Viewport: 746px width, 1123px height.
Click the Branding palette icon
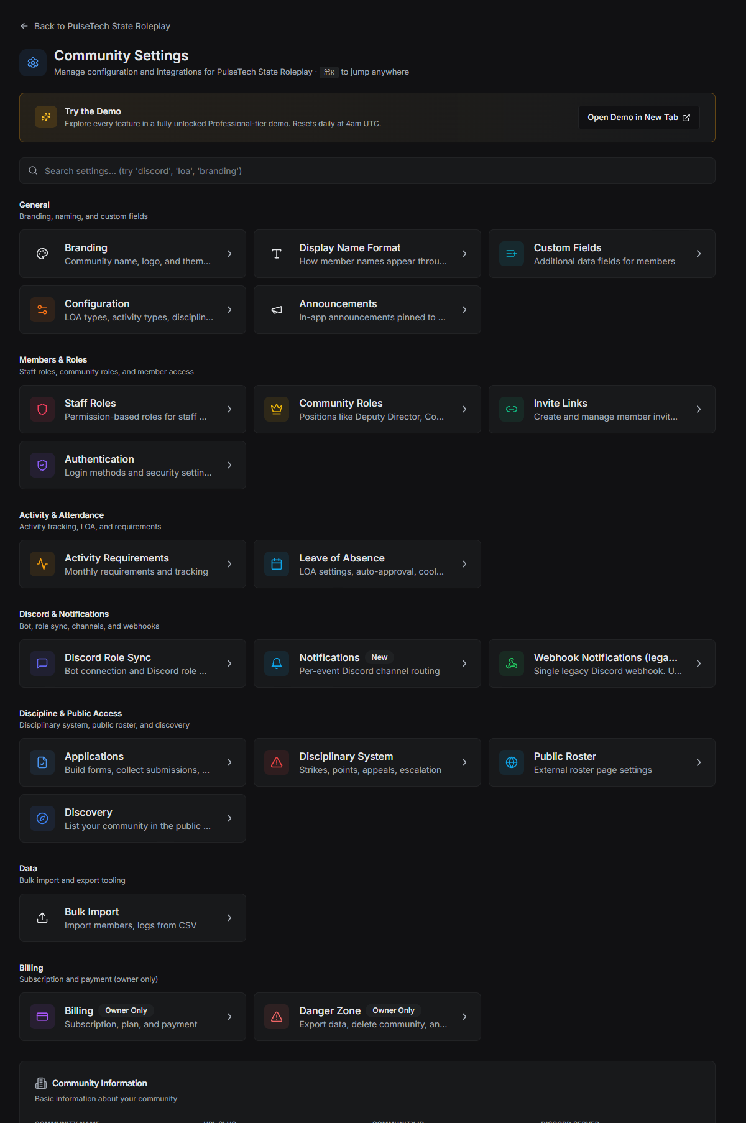pyautogui.click(x=42, y=254)
